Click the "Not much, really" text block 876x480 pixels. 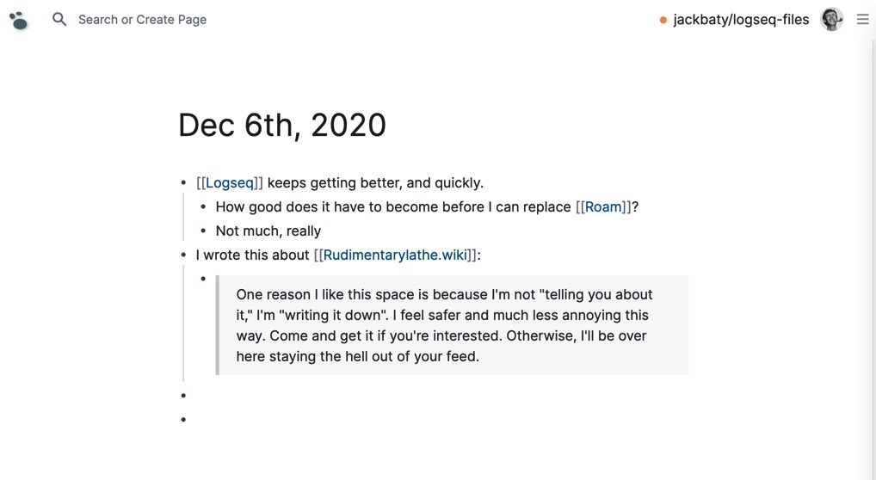(x=268, y=231)
